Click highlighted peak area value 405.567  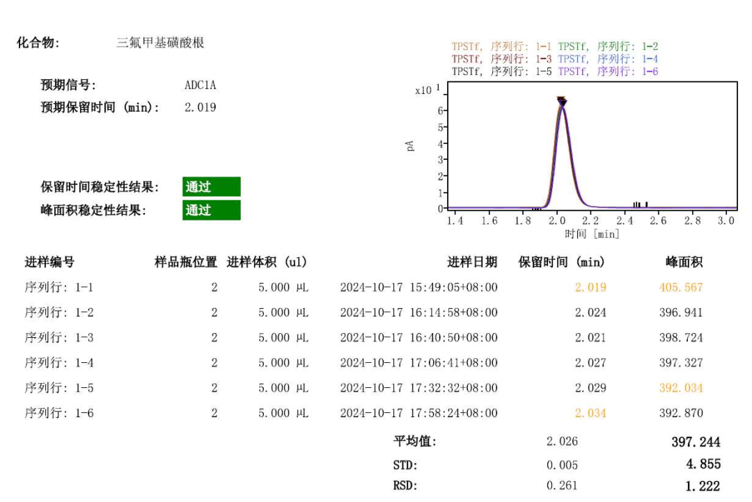[x=680, y=287]
